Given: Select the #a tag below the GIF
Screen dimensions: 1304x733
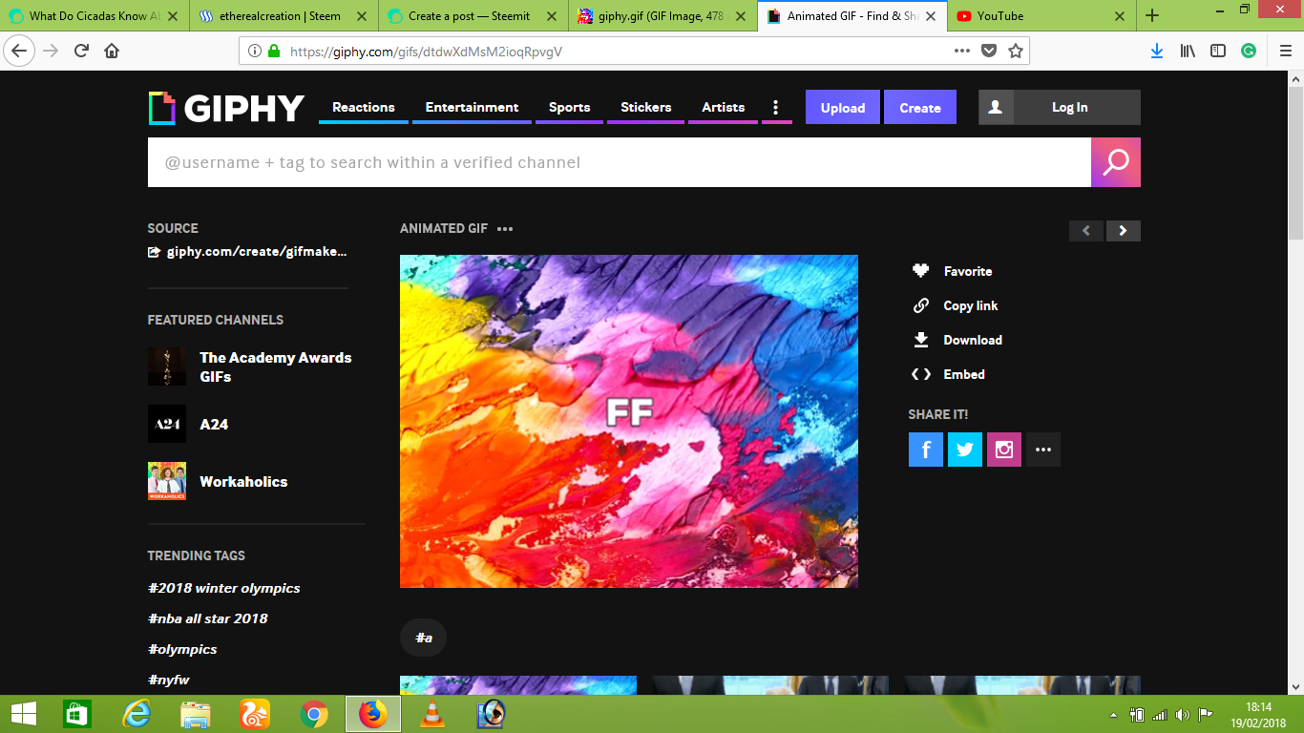Looking at the screenshot, I should point(423,638).
